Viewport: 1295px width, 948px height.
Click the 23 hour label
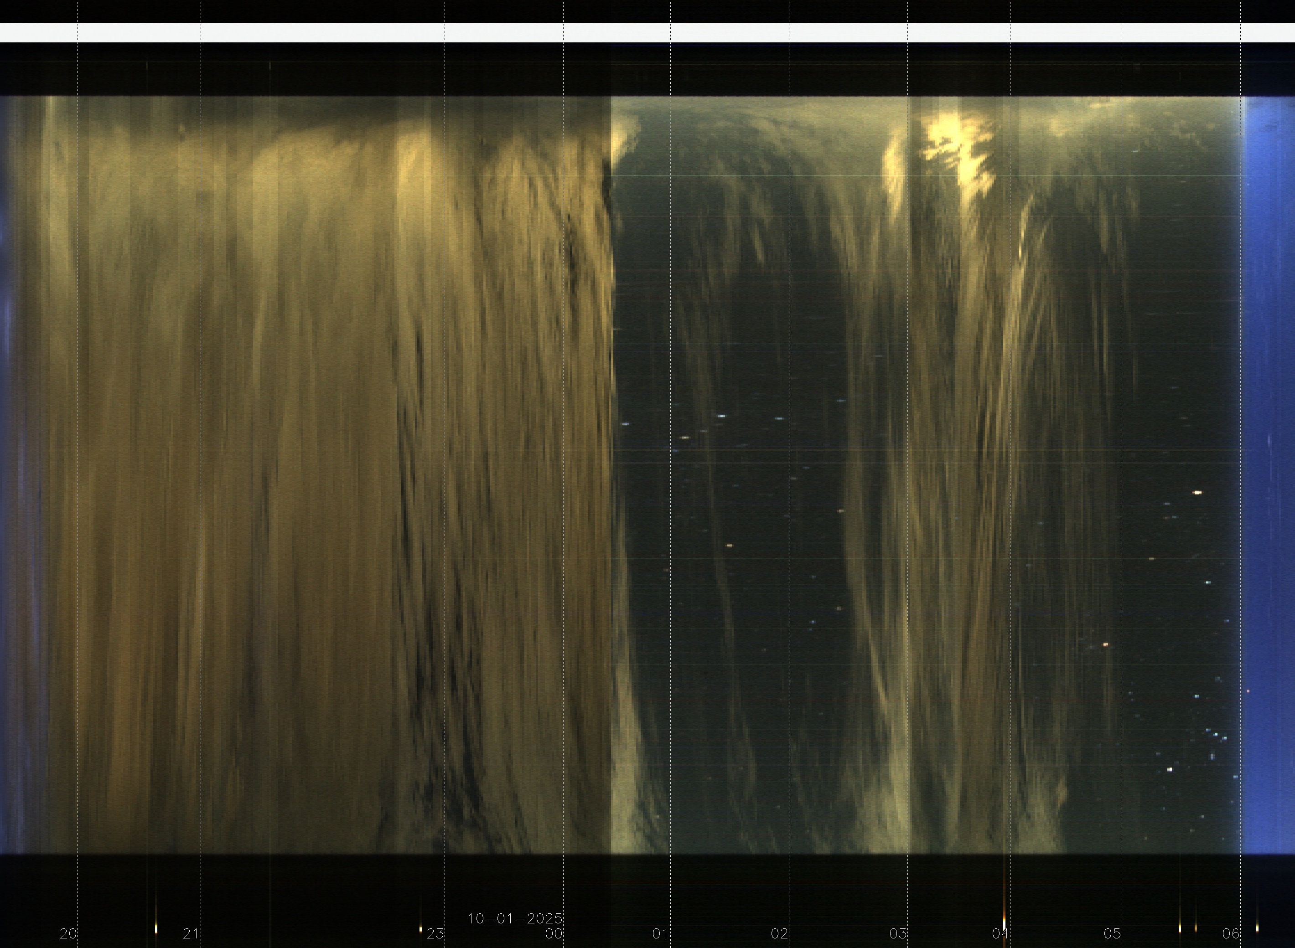click(x=435, y=934)
